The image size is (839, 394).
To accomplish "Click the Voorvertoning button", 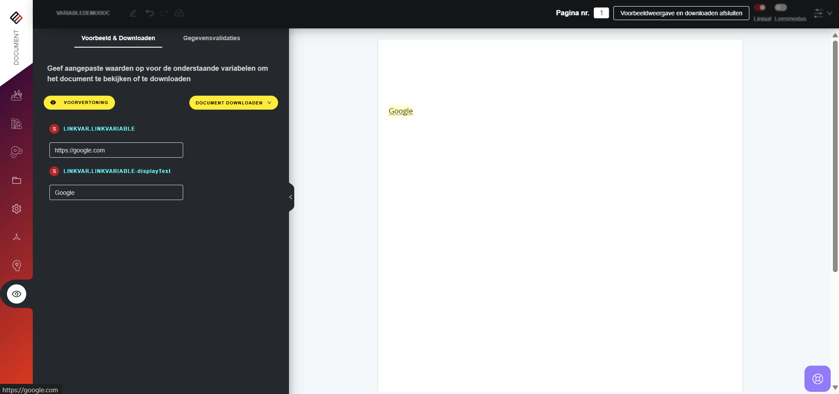I will click(79, 103).
